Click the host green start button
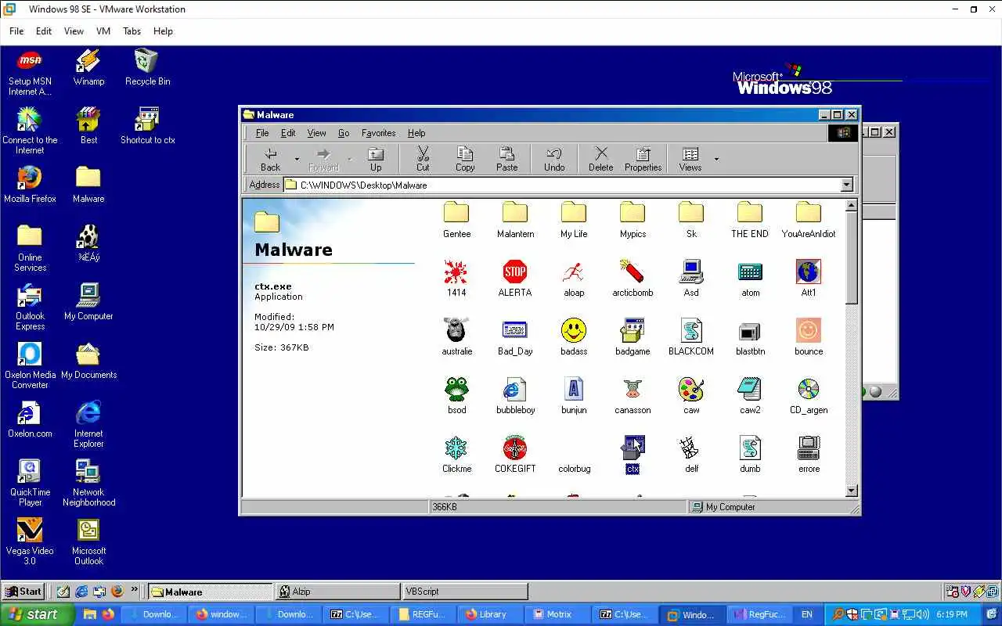This screenshot has height=626, width=1002. (36, 614)
